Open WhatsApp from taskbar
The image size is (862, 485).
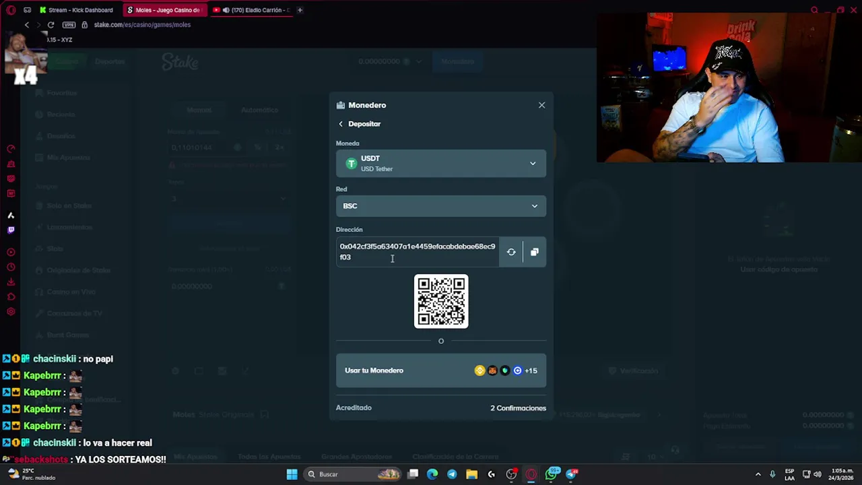[552, 474]
